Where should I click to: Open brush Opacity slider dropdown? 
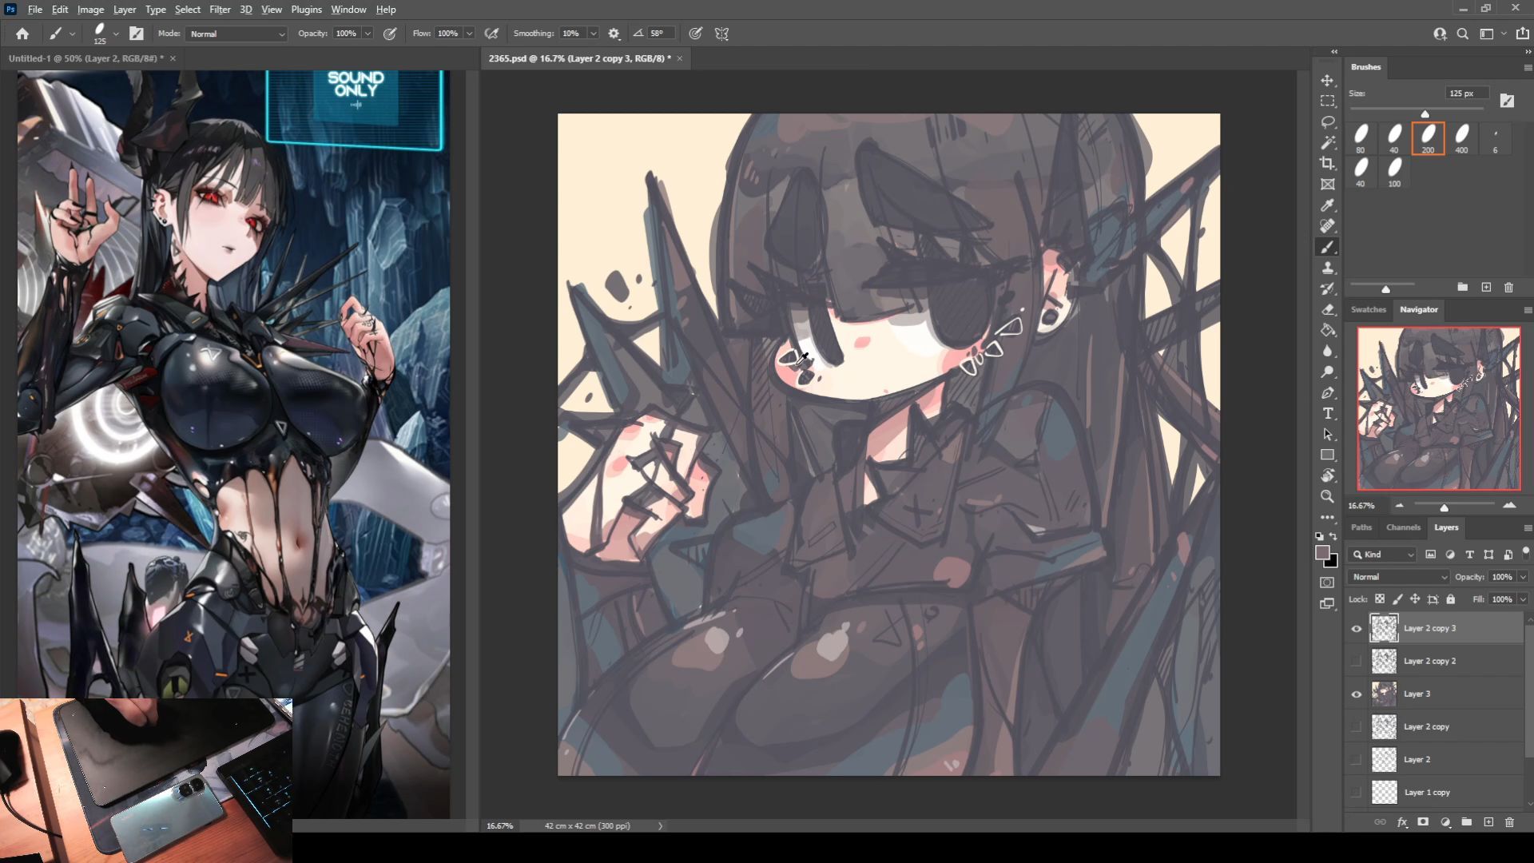(368, 34)
